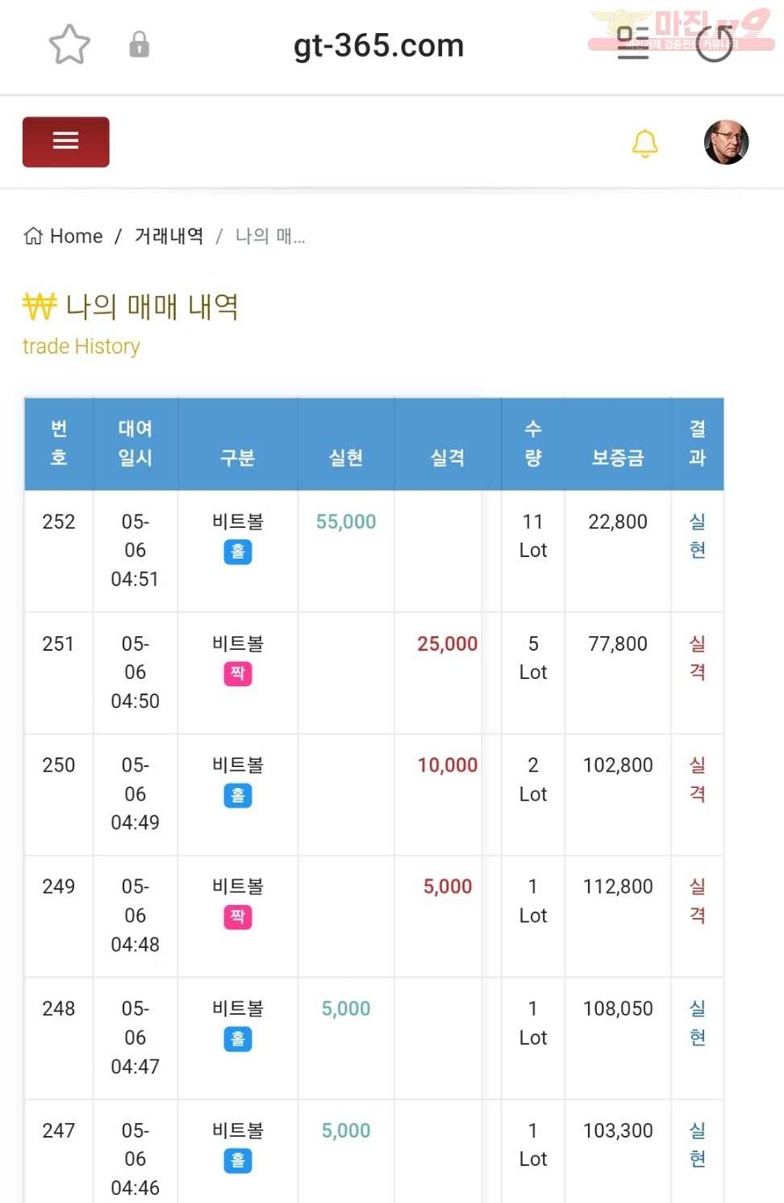Tap the blue 홀 badge in row 252
Image resolution: width=784 pixels, height=1203 pixels.
click(x=238, y=552)
